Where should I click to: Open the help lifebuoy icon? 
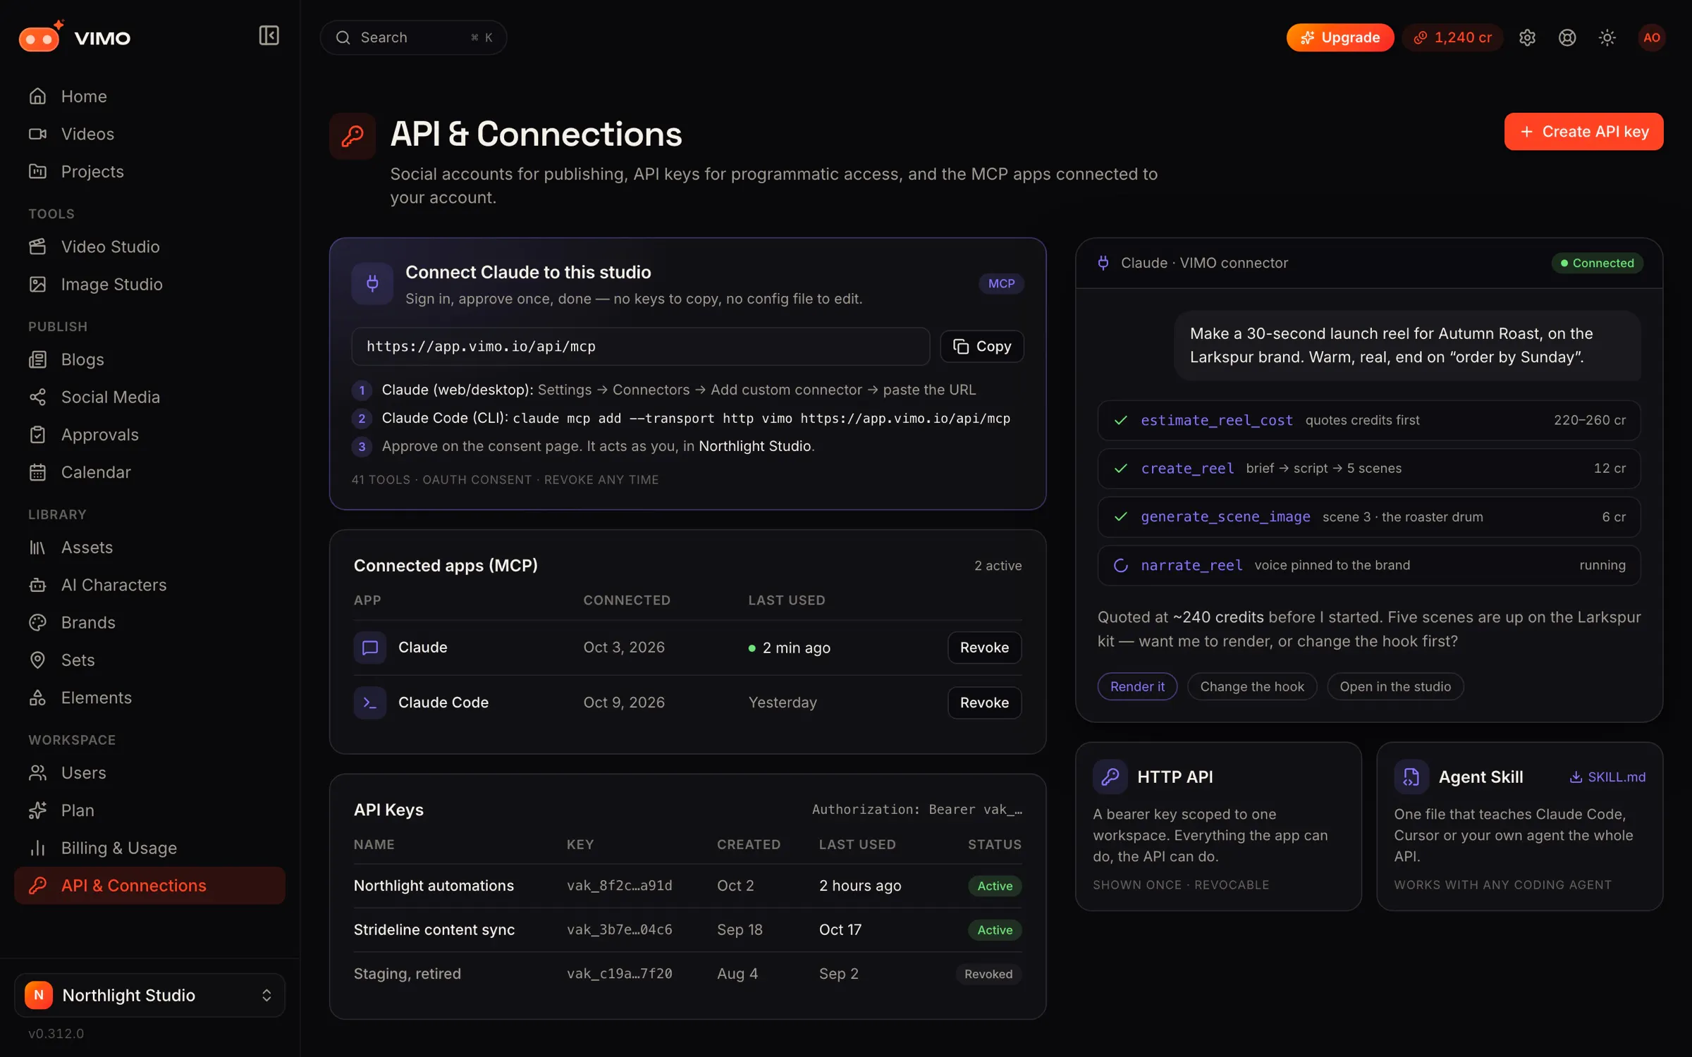[1567, 37]
